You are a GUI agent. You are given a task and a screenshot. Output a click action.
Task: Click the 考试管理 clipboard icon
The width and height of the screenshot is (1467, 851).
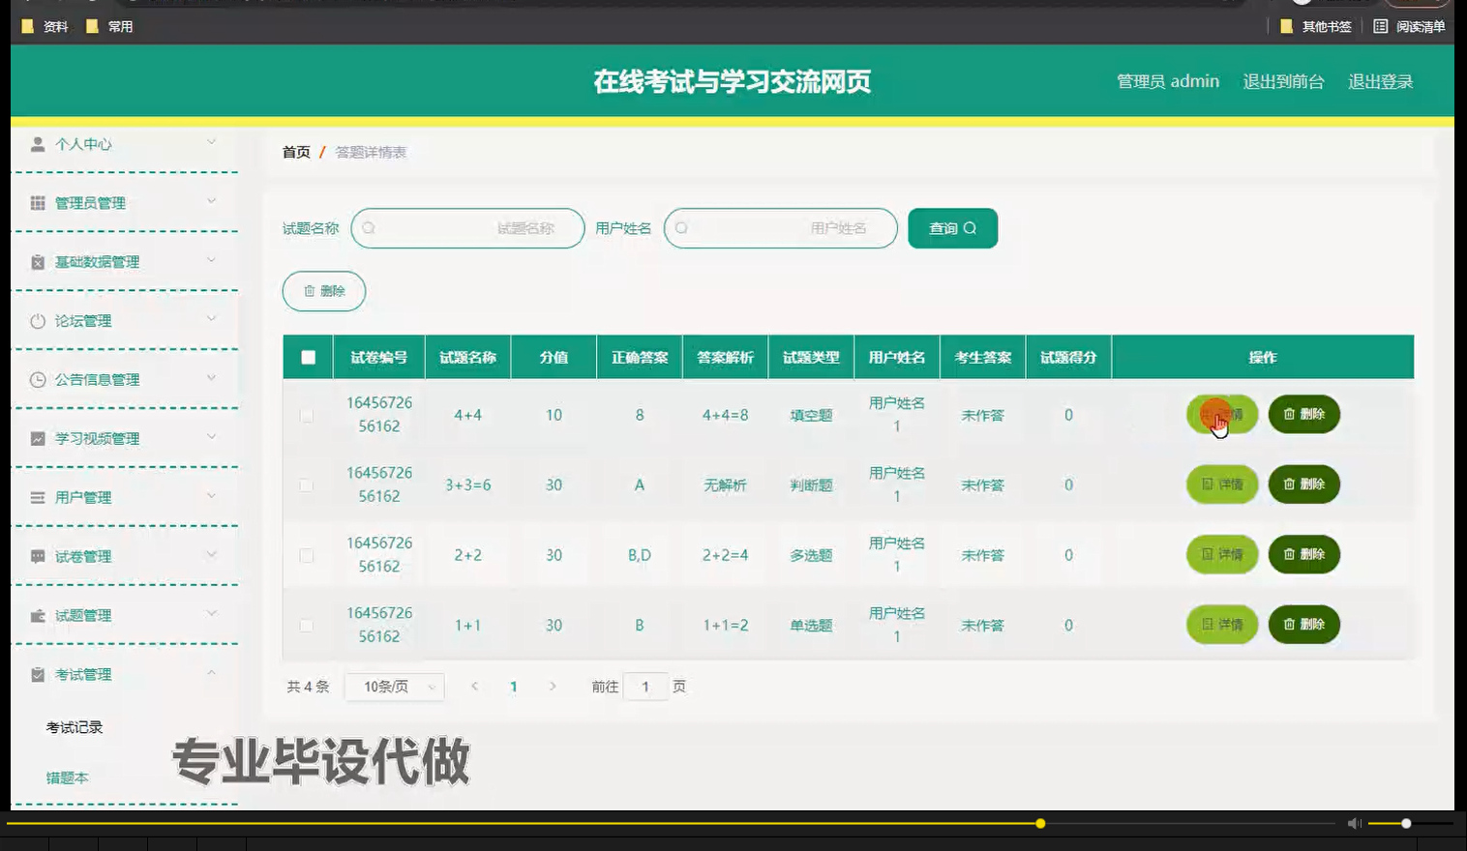click(37, 674)
